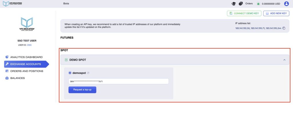Open the graduation cap education icon
Screen dimensions: 293x128
click(234, 4)
